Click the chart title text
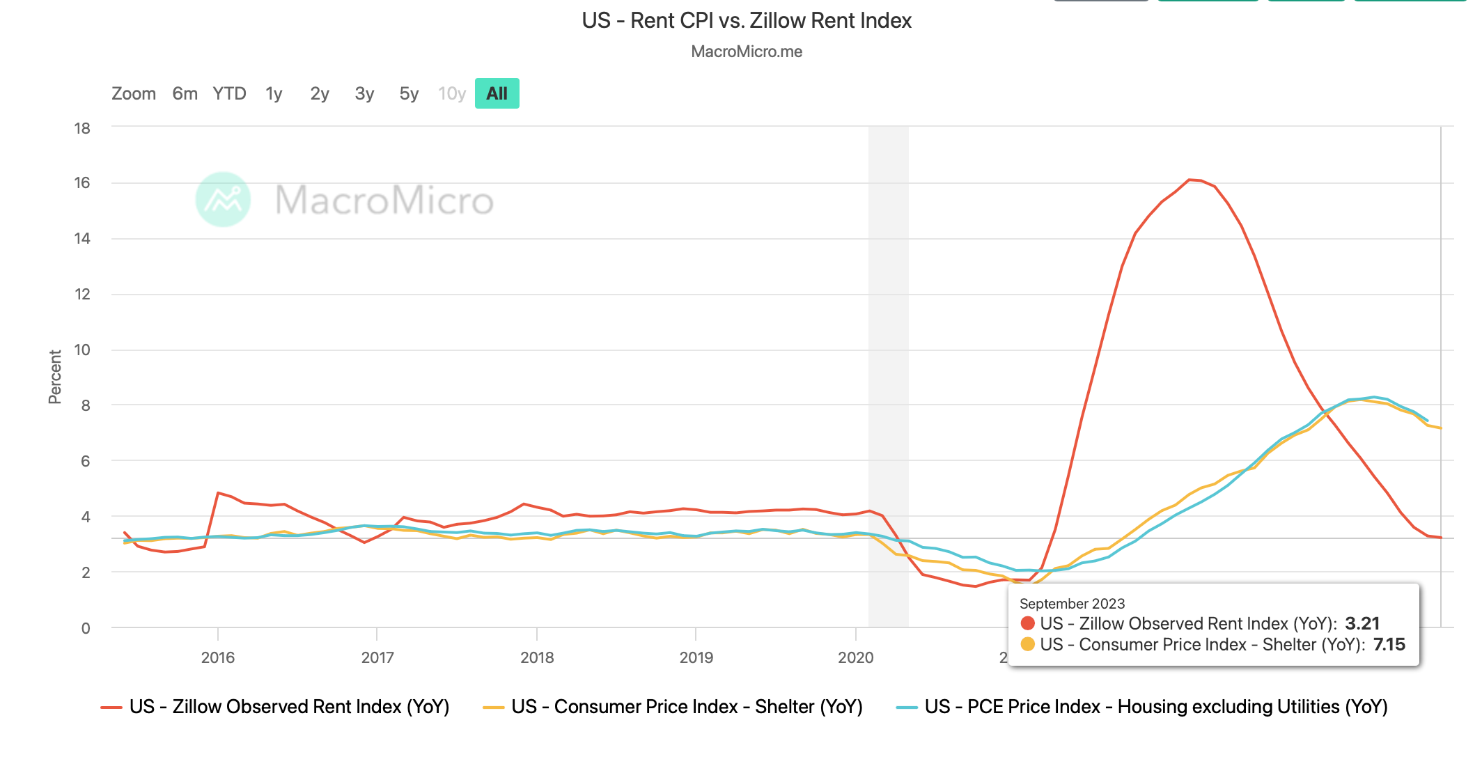 point(747,20)
